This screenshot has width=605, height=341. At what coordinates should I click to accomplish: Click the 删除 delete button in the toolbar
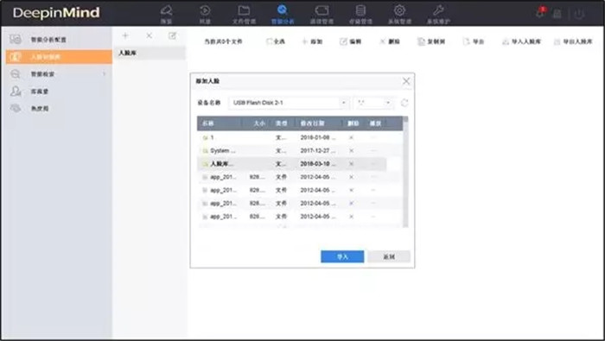pos(390,41)
